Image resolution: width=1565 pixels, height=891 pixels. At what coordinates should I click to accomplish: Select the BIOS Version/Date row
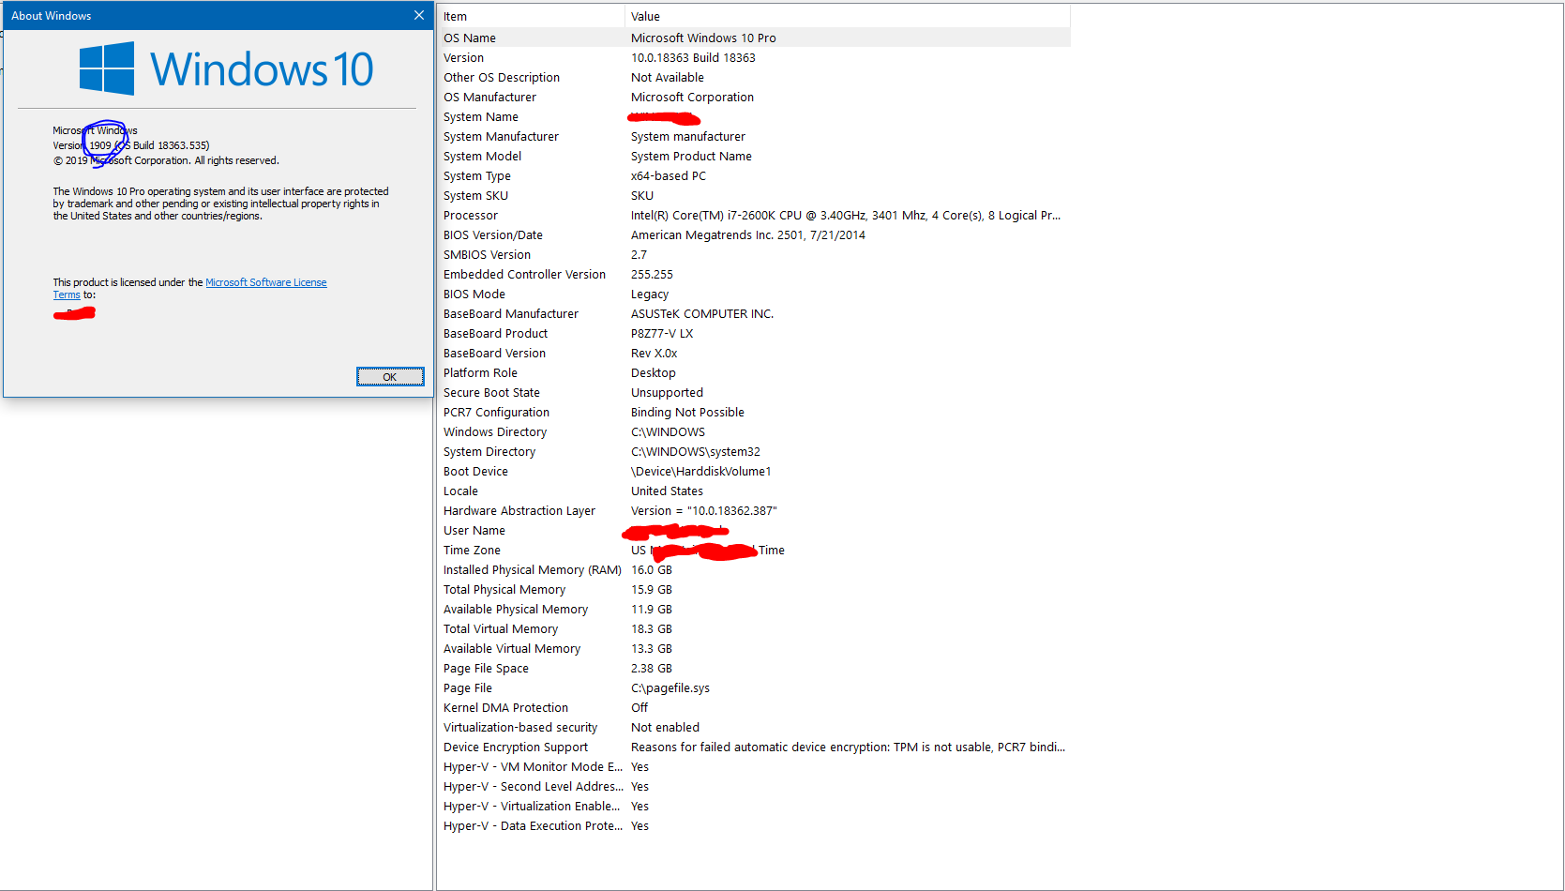(754, 234)
